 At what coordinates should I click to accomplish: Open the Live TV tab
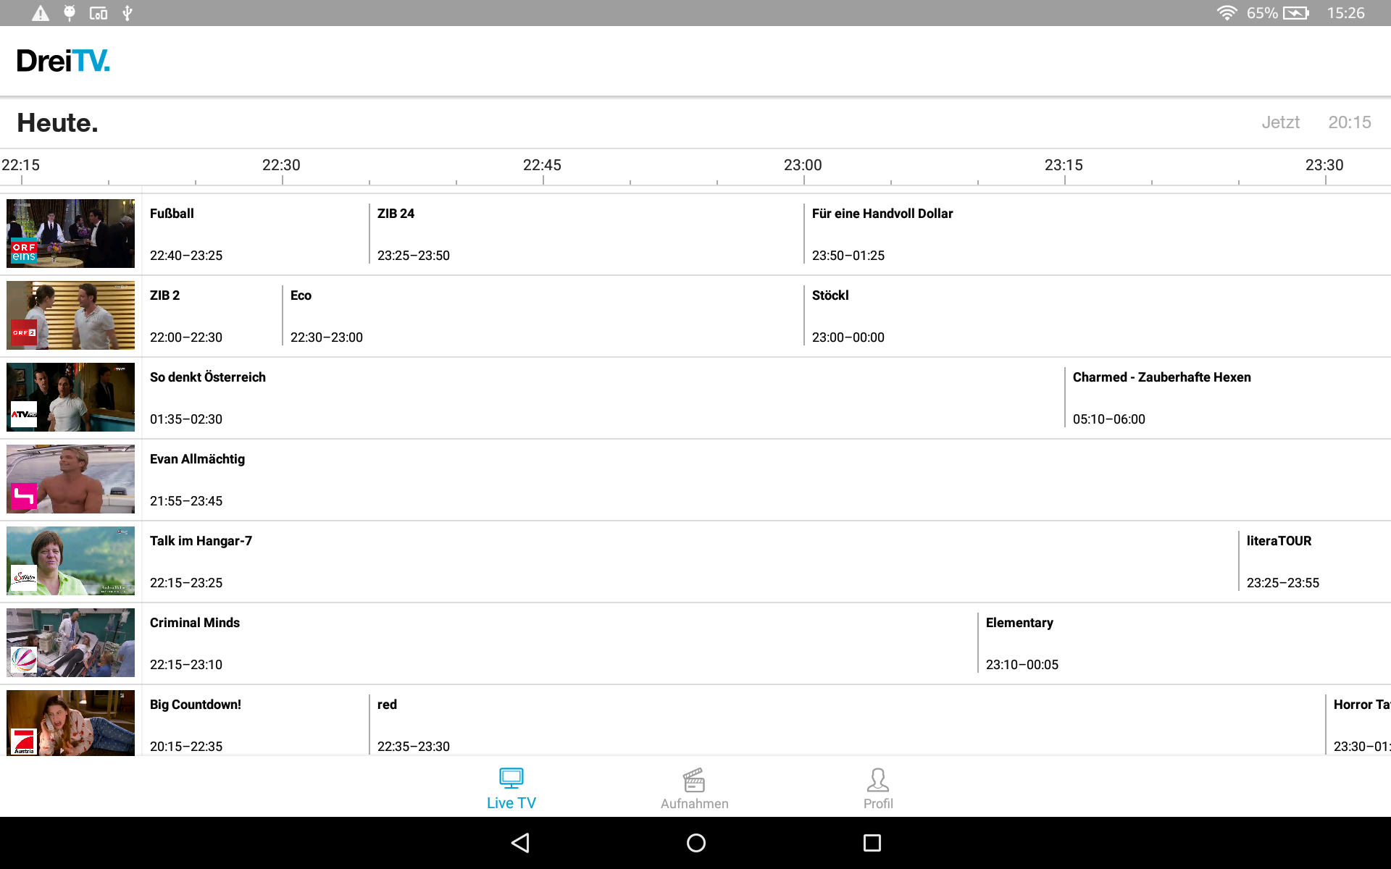tap(511, 788)
